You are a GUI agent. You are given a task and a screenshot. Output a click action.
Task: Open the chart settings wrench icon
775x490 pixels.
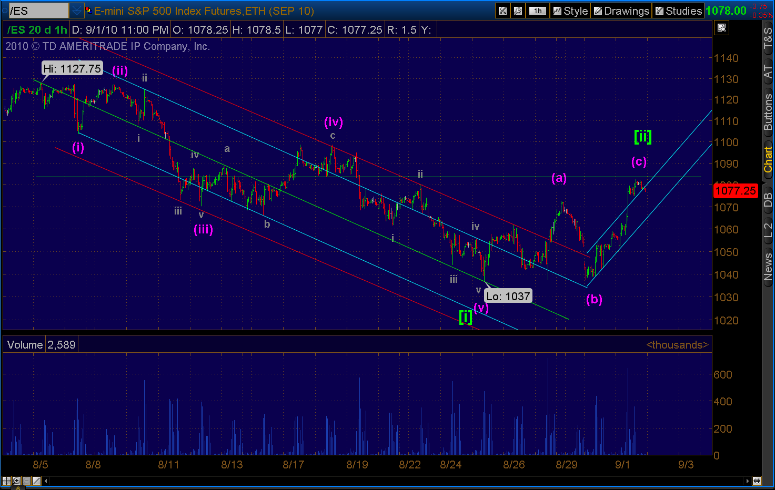518,11
